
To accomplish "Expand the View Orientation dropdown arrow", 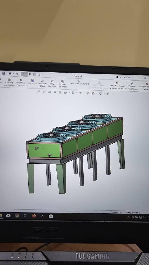I will click(x=69, y=92).
